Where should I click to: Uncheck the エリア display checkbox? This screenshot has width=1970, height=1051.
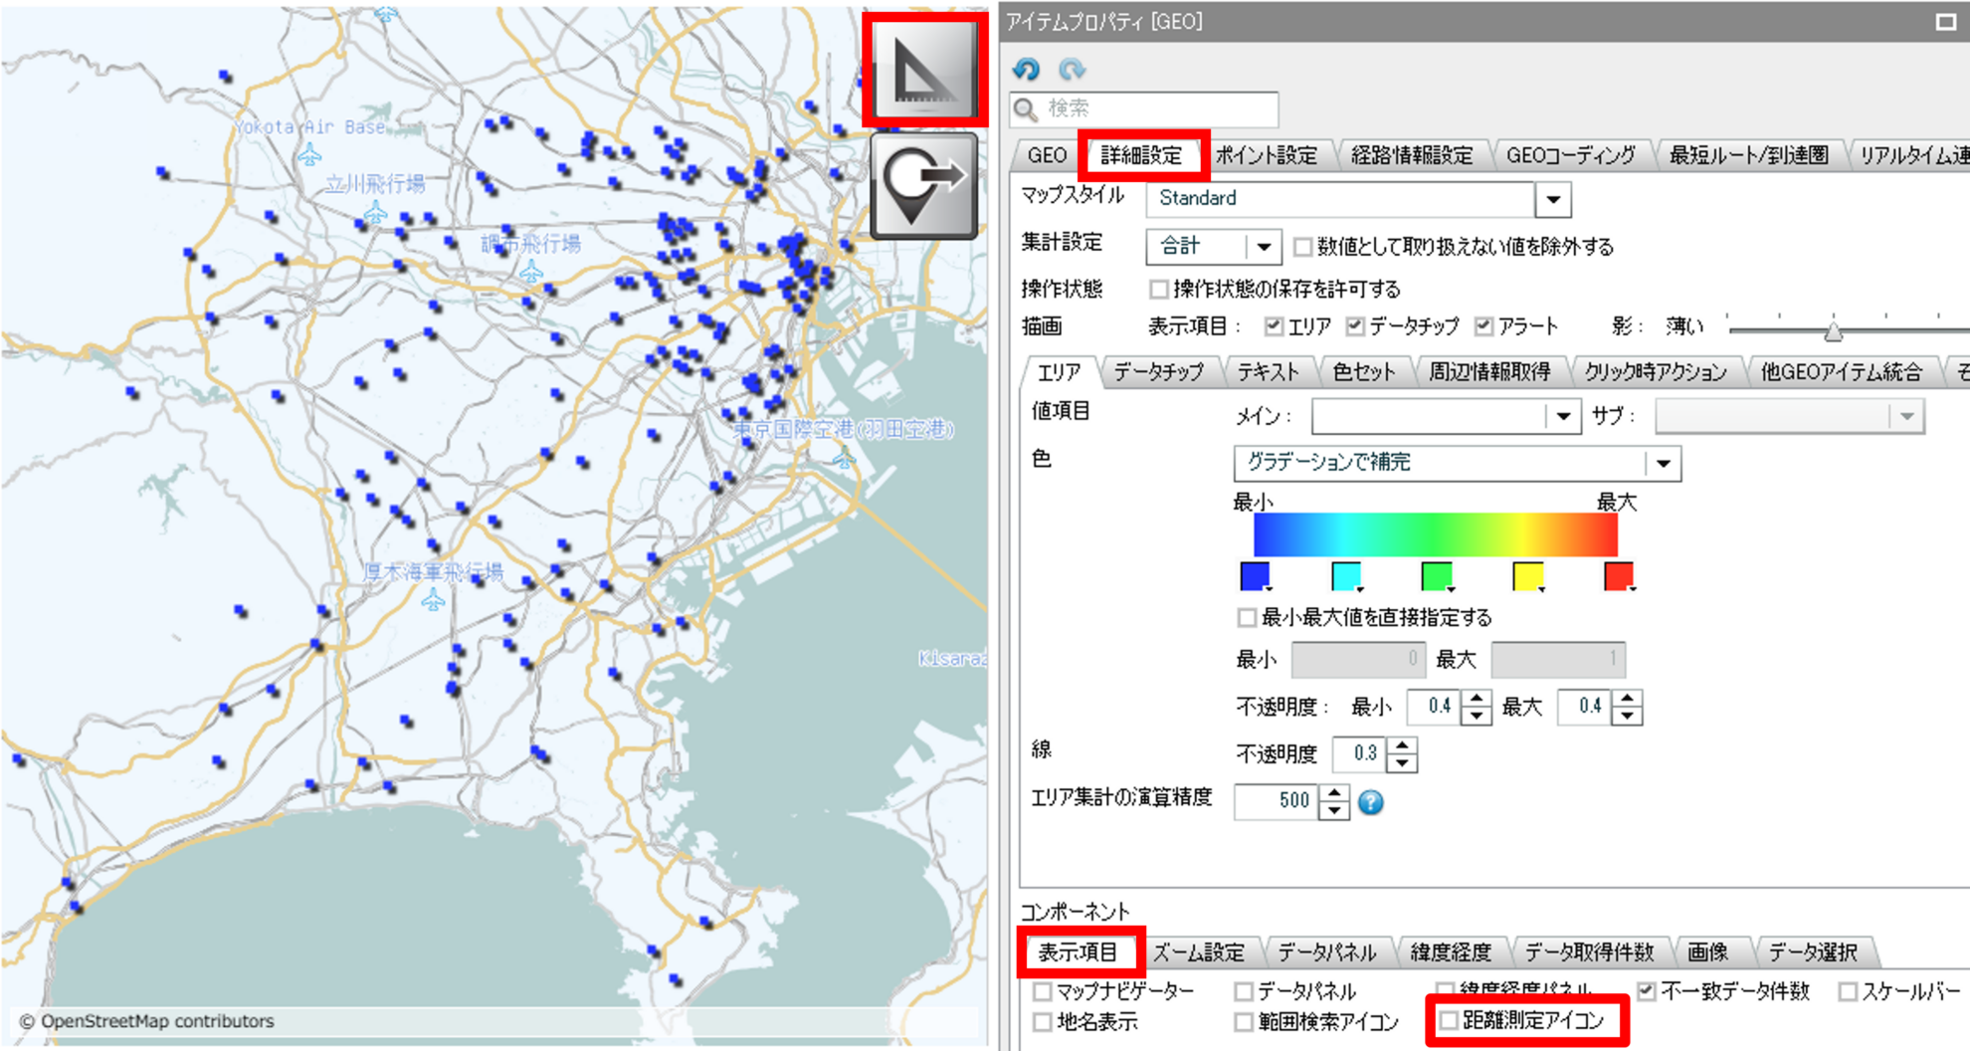1274,325
